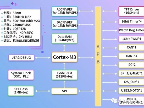The width and height of the screenshot is (144, 108).
Task: Click the ESD防护：2KV HBM line
Action: coord(18,37)
